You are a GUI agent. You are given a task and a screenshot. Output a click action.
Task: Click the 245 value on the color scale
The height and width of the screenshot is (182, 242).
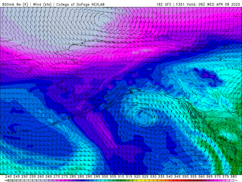tap(16, 177)
